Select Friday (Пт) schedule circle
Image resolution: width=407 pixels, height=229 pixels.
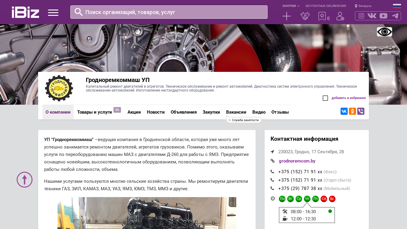tap(316, 199)
